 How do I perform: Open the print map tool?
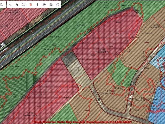click(44, 5)
